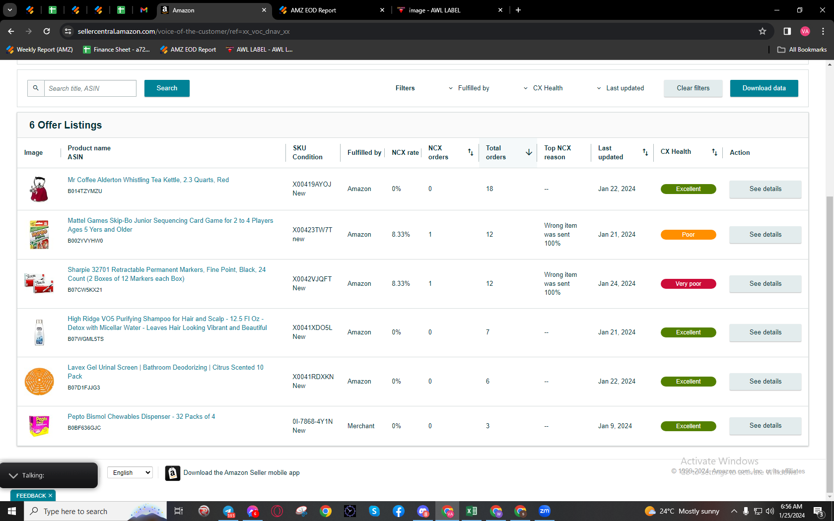Image resolution: width=834 pixels, height=521 pixels.
Task: See details for Pepto Bismol Chewables
Action: [765, 426]
